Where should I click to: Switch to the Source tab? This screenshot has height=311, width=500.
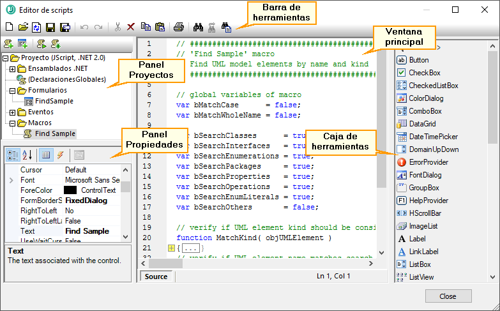(156, 277)
